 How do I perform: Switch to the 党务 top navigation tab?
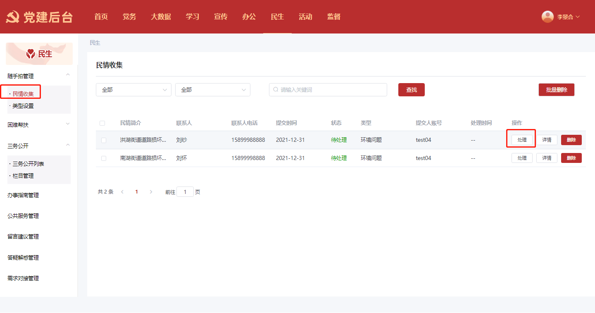(129, 17)
